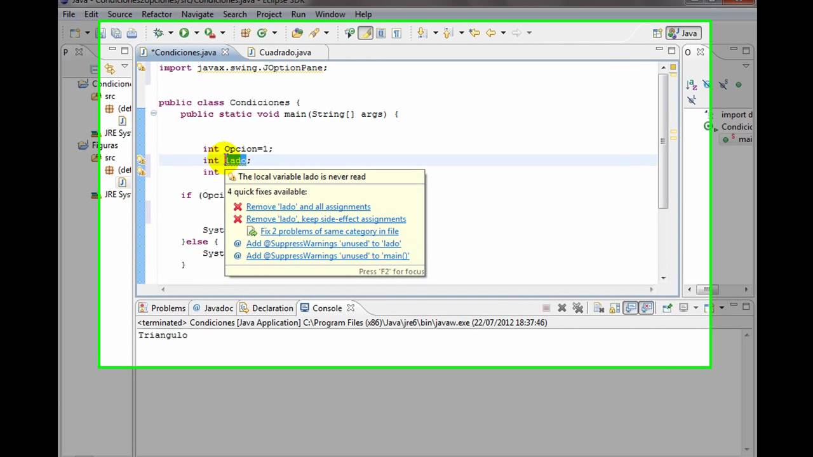
Task: Close the Condiciones.java editor tab
Action: 225,52
